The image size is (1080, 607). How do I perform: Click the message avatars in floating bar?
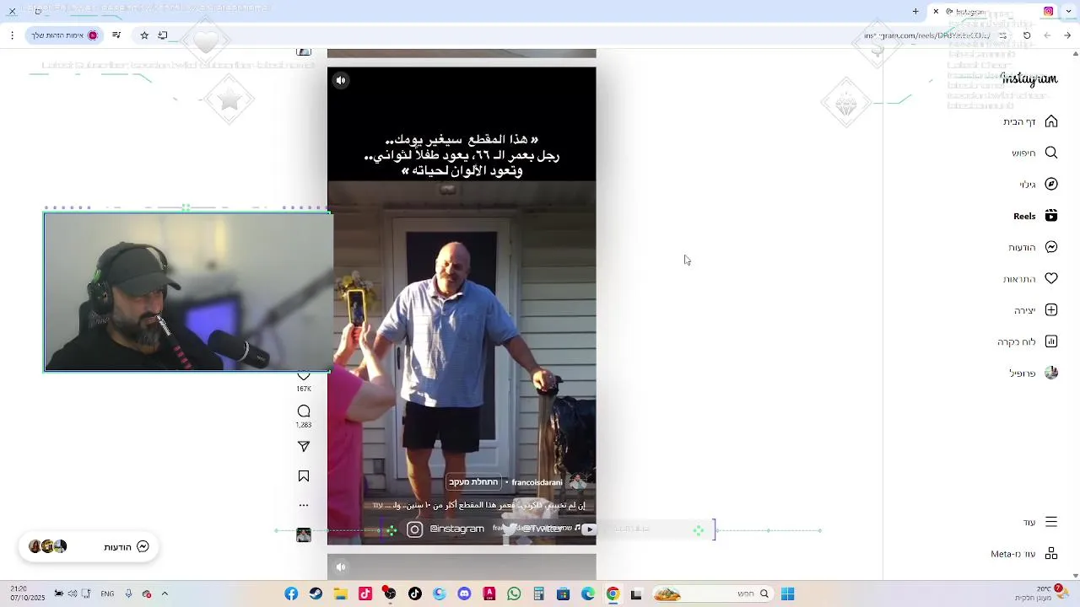pos(47,546)
